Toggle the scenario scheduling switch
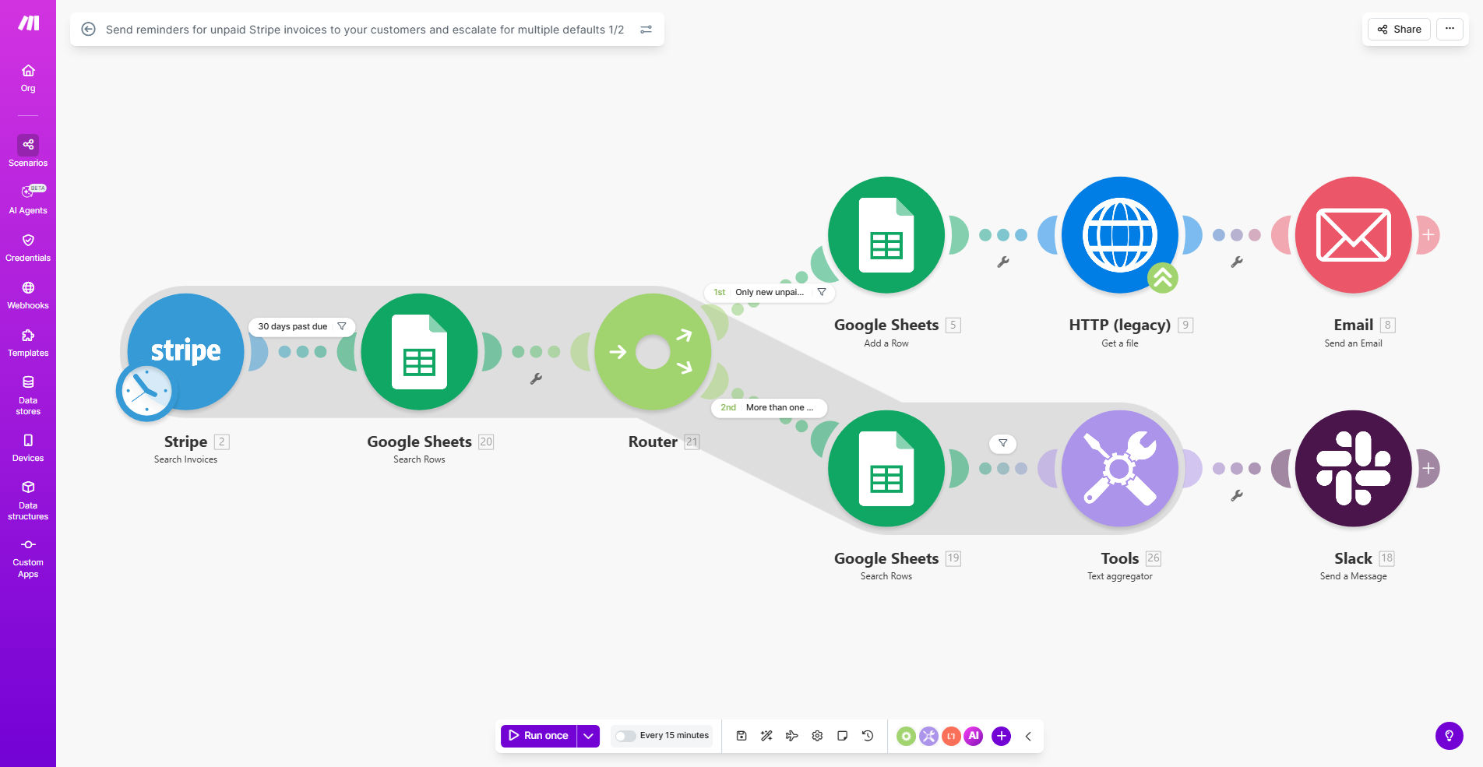Screen dimensions: 1483x767 pyautogui.click(x=625, y=736)
